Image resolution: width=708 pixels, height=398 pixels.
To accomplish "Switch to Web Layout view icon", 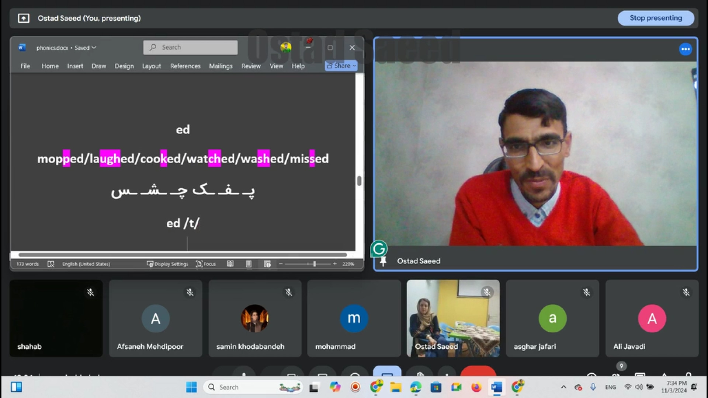I will click(267, 264).
